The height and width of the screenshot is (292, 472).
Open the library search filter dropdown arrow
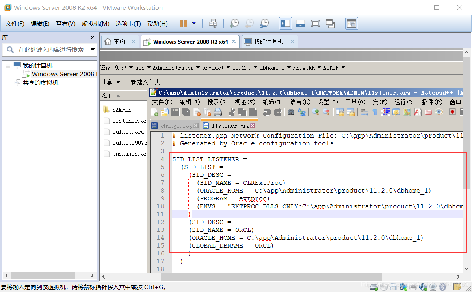pos(93,50)
